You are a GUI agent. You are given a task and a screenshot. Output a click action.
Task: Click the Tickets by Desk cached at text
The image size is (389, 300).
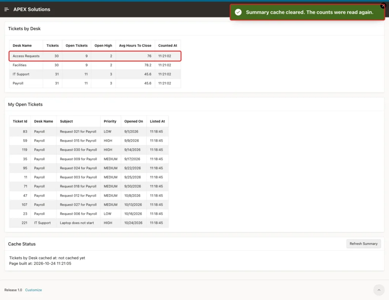click(x=47, y=258)
